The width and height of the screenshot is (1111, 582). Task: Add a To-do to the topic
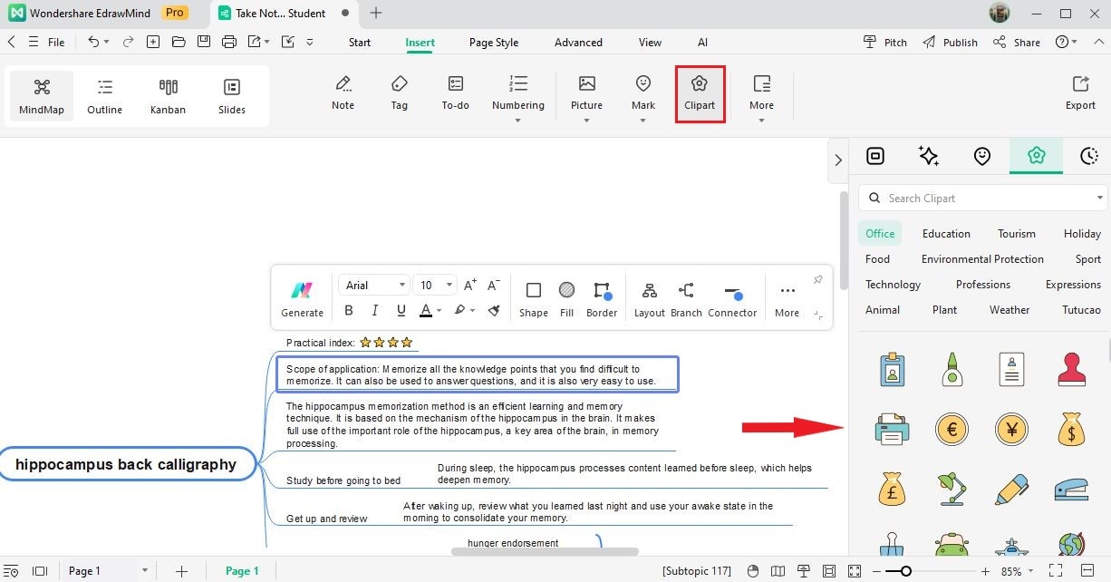(x=455, y=93)
